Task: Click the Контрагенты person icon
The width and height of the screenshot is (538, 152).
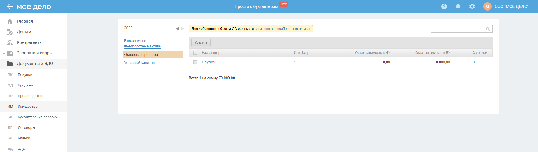Action: pyautogui.click(x=10, y=43)
